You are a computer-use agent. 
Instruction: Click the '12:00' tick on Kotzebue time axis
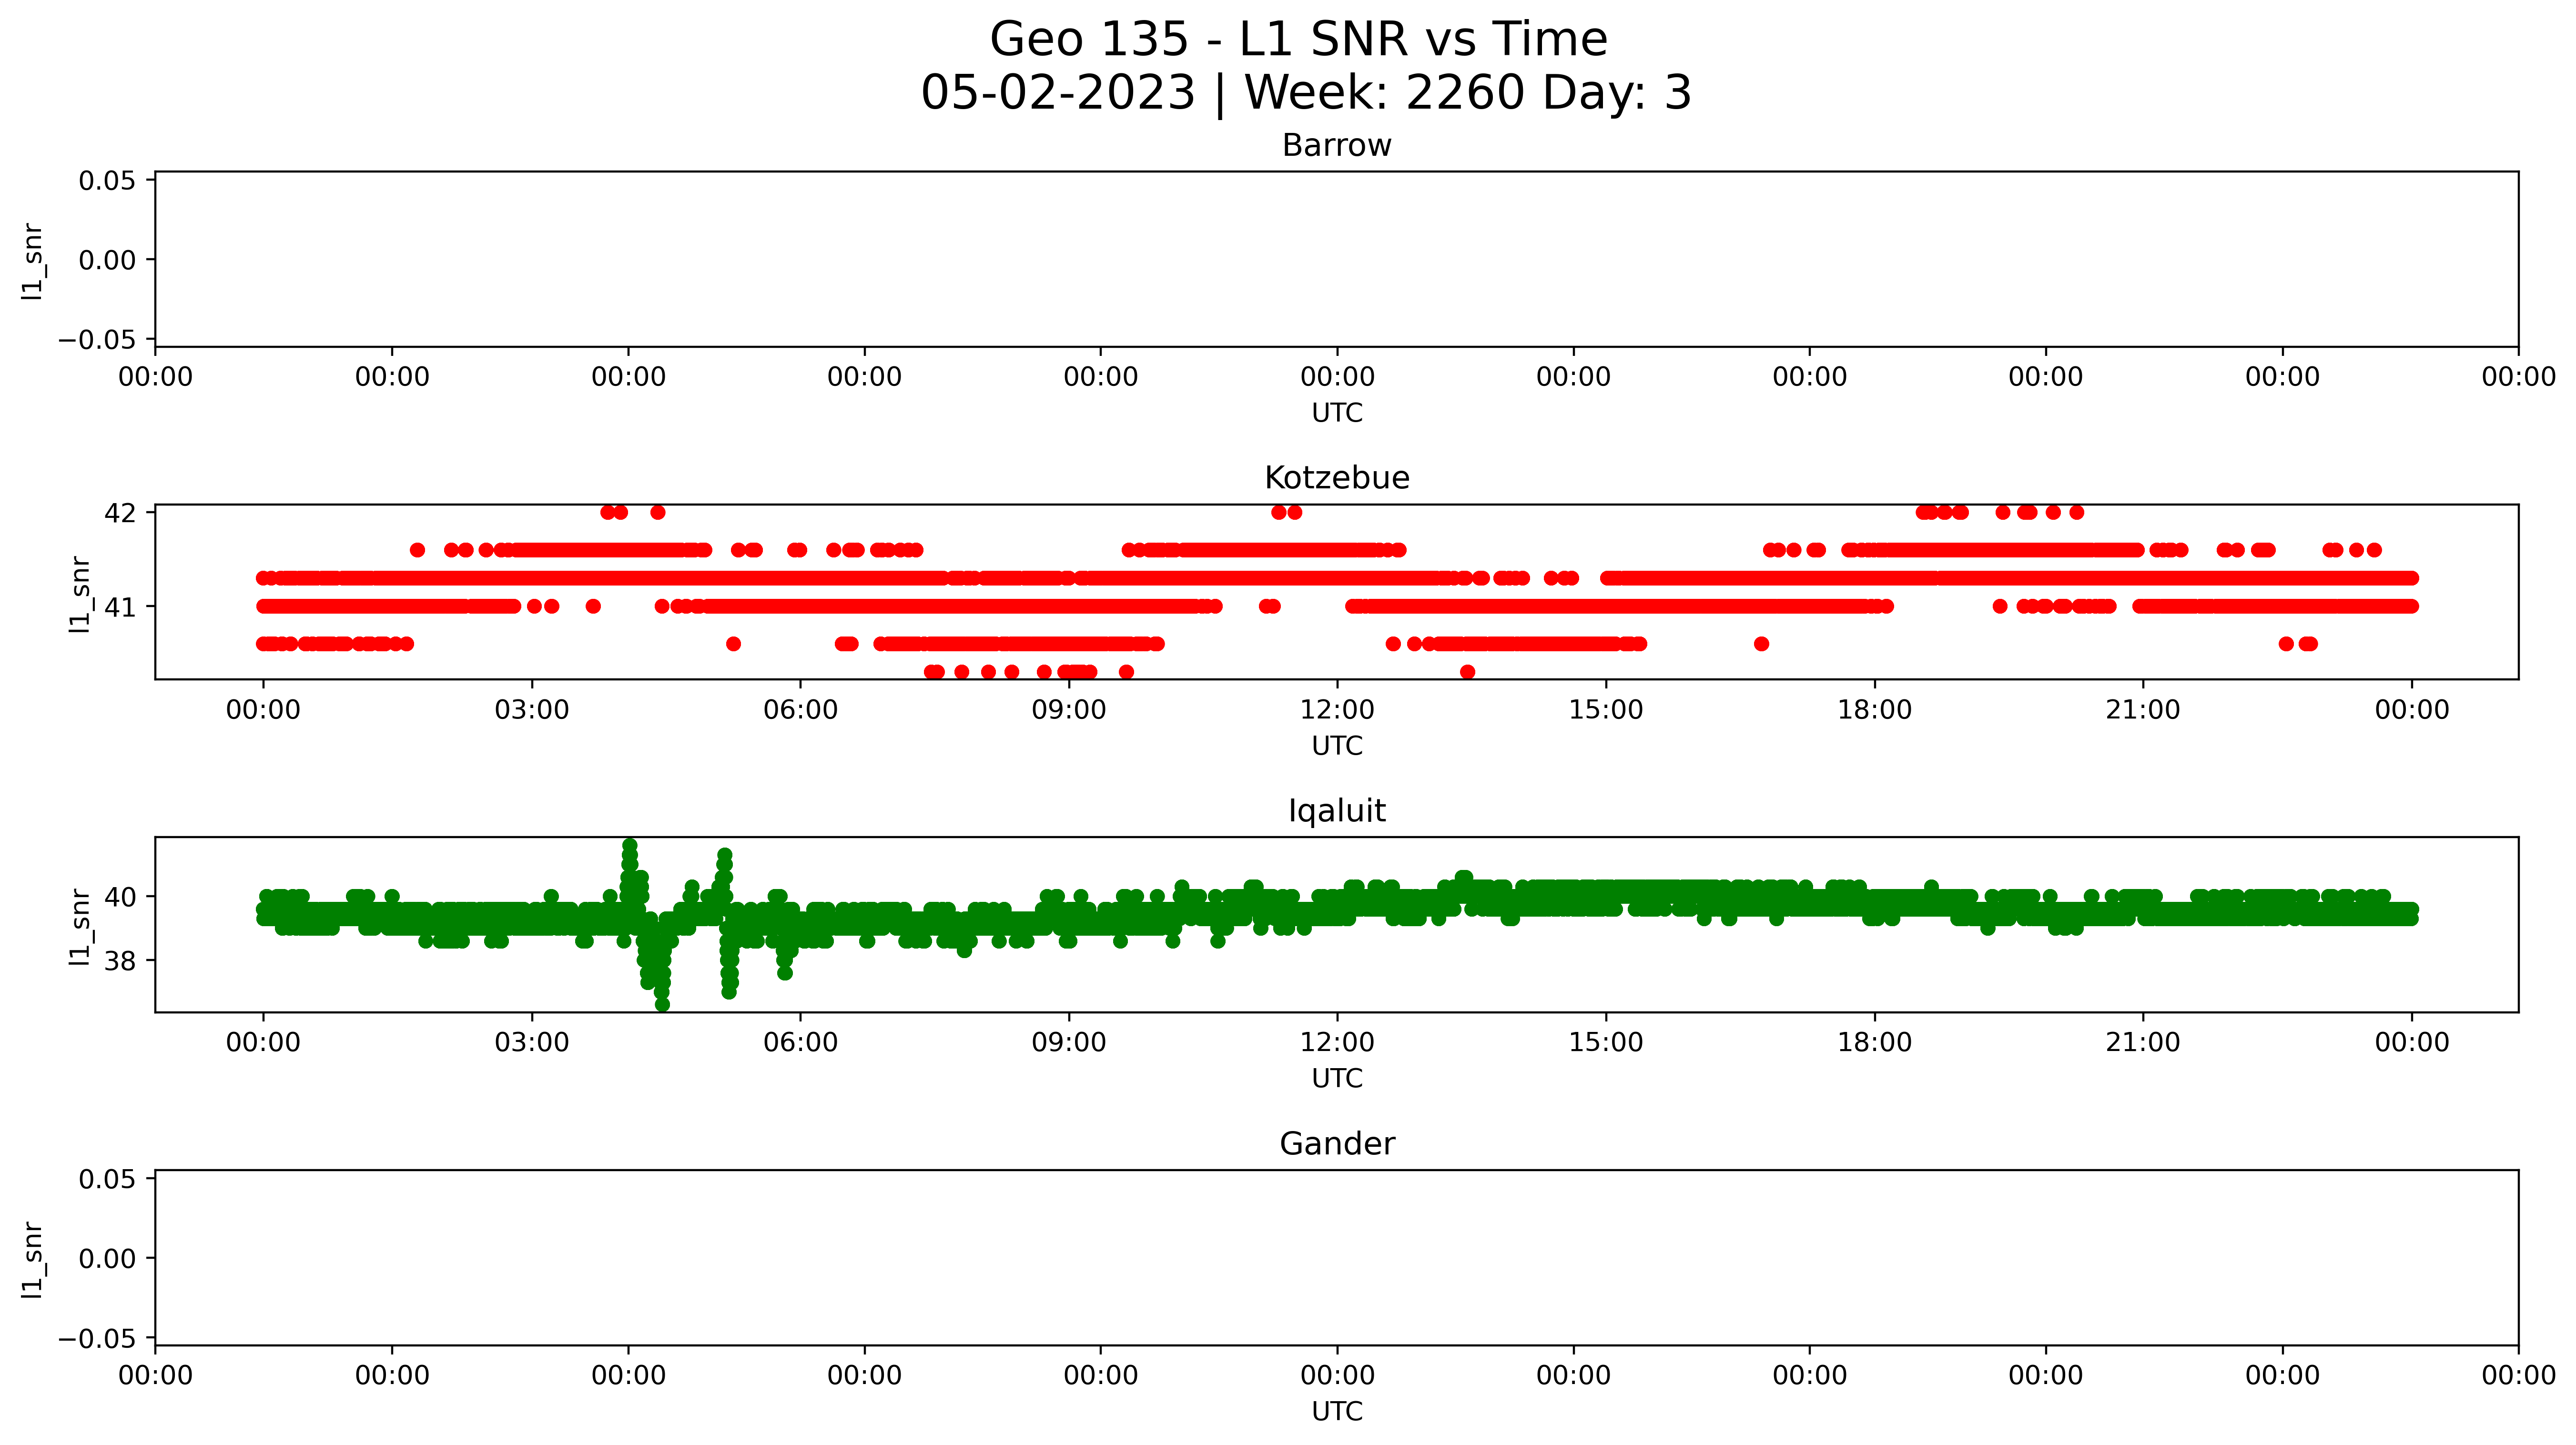[x=1337, y=711]
